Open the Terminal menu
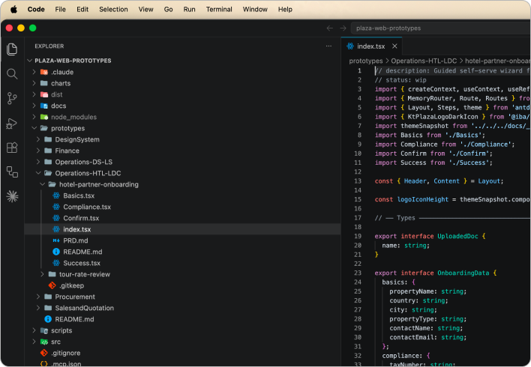Image resolution: width=531 pixels, height=367 pixels. click(x=219, y=9)
